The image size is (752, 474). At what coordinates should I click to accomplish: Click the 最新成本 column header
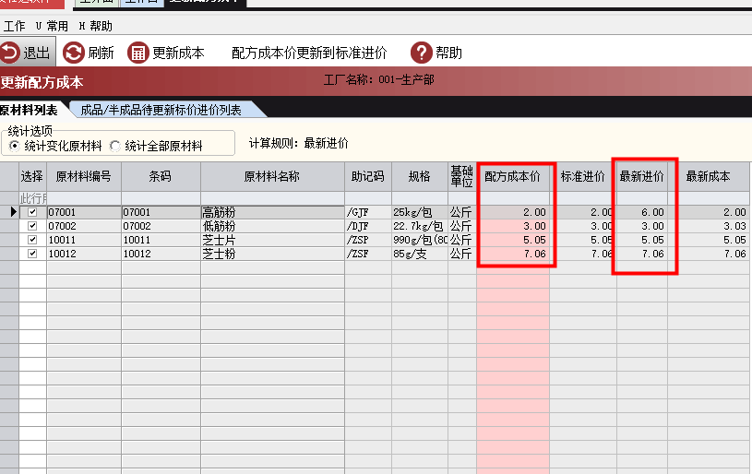(709, 176)
